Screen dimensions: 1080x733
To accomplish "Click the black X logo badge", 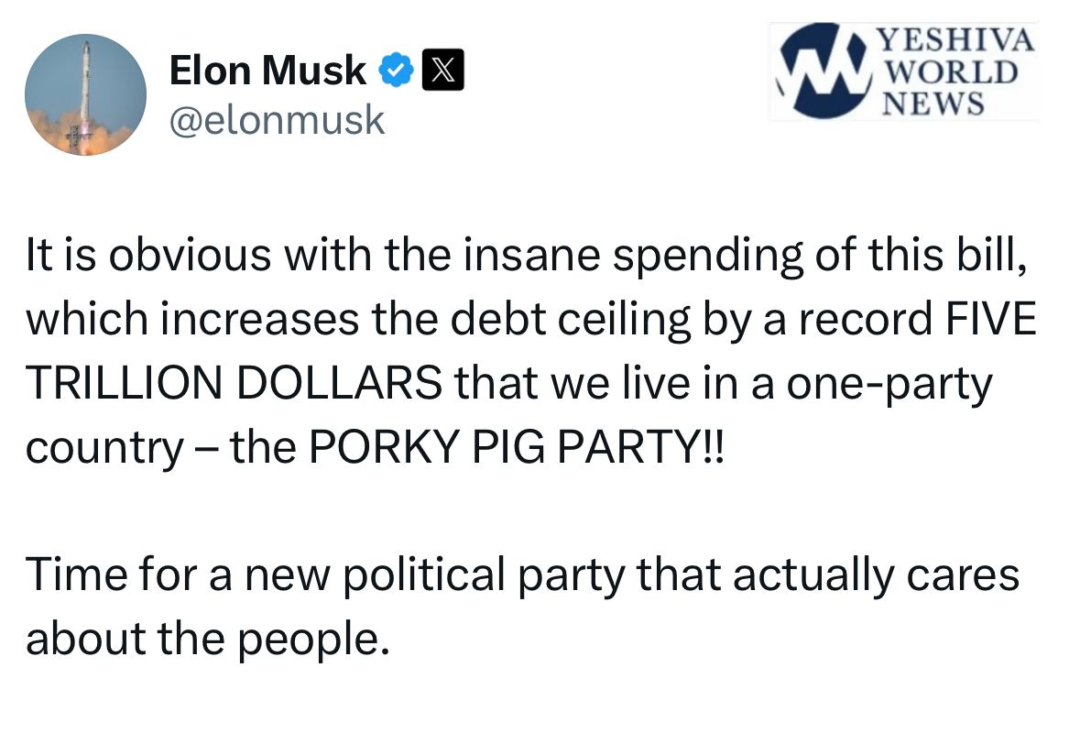I will click(x=442, y=71).
